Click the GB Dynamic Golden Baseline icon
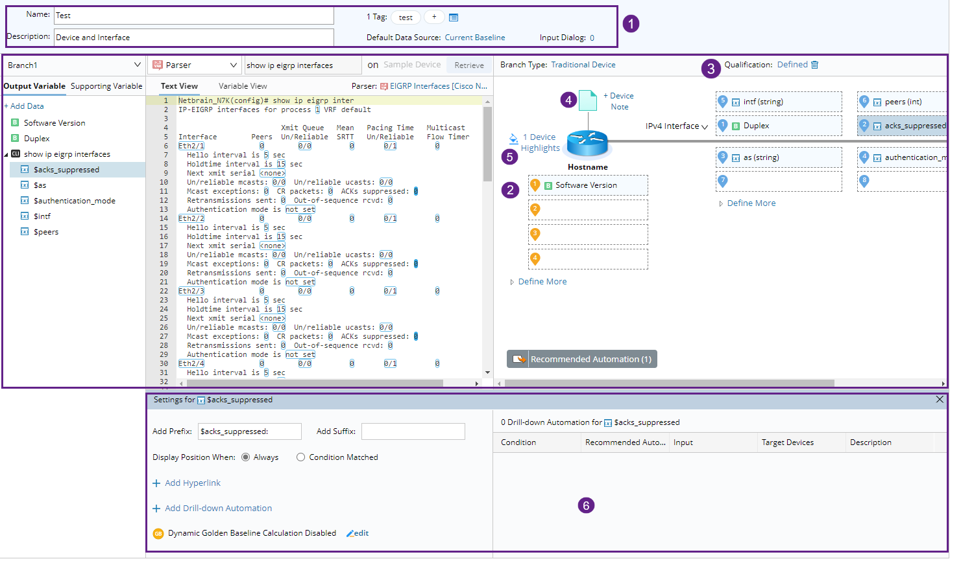961x561 pixels. [158, 533]
